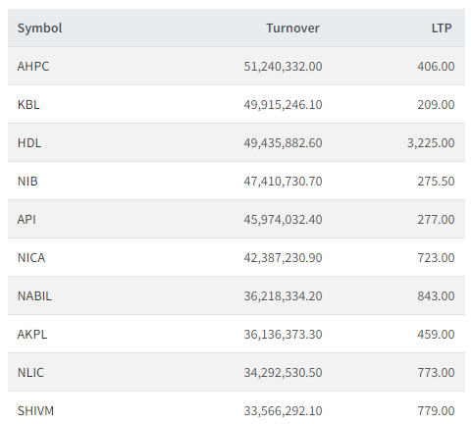Click the LTP column header
This screenshot has width=471, height=424.
[442, 28]
